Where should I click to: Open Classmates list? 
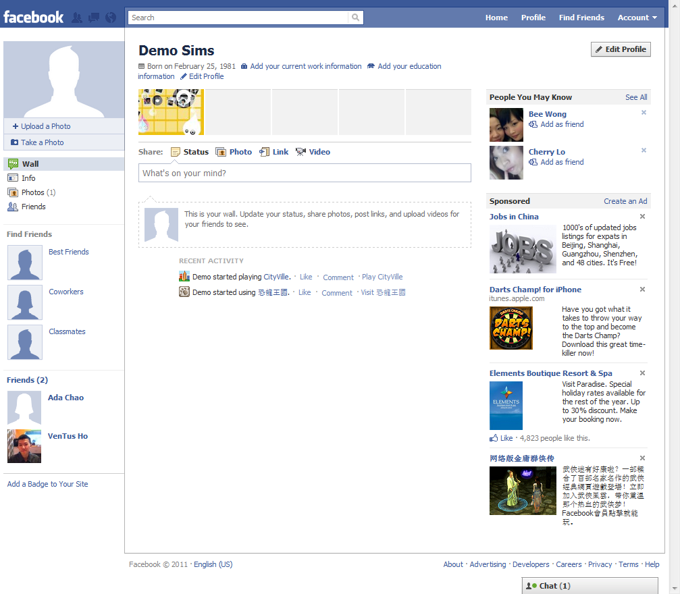tap(67, 331)
